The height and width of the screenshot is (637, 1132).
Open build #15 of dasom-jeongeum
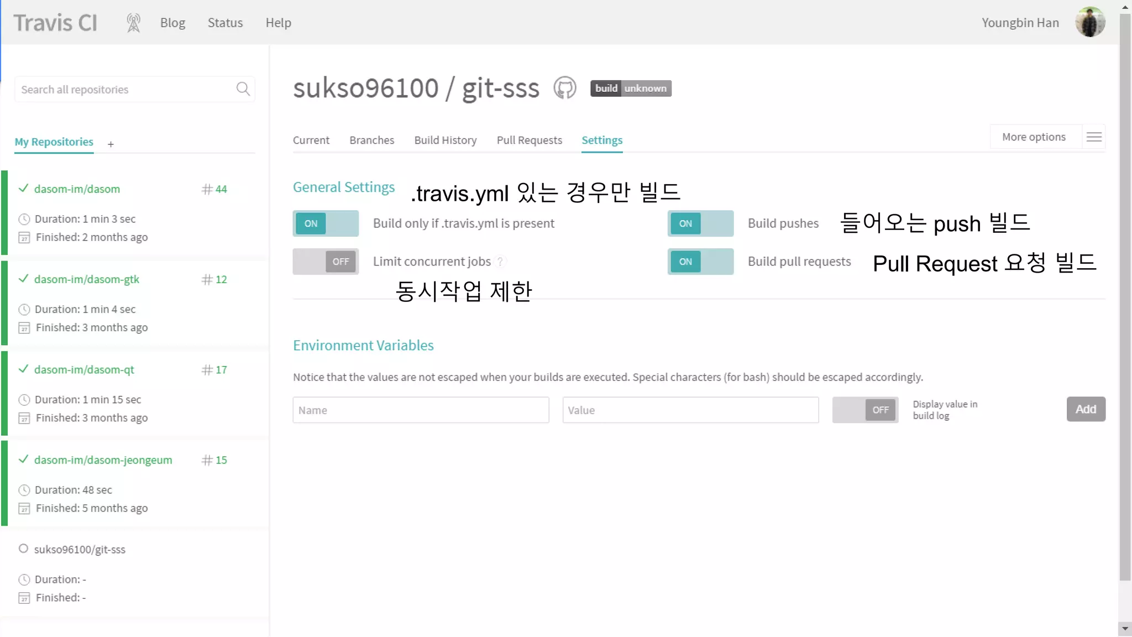pos(214,460)
